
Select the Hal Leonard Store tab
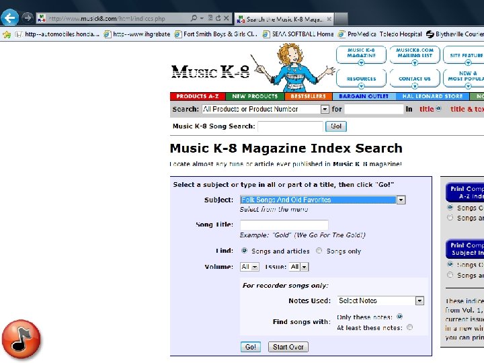pos(432,96)
